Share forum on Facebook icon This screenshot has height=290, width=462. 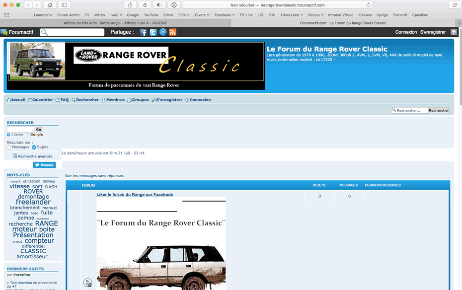click(144, 32)
